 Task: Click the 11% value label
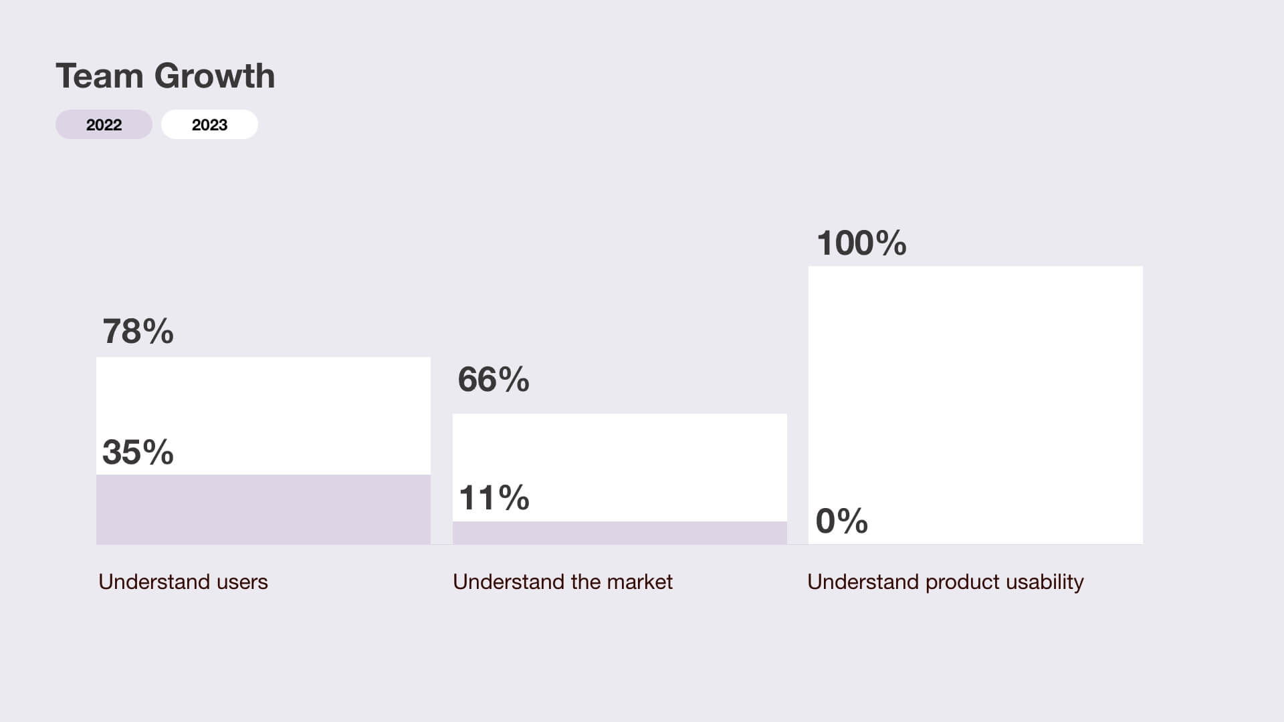point(494,498)
